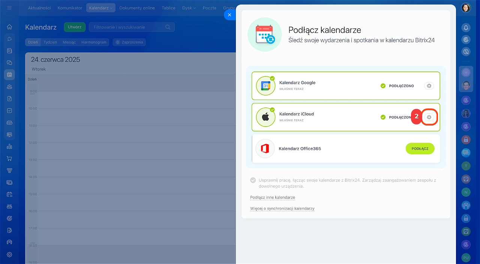Open the search chat icon in right panel

[466, 52]
